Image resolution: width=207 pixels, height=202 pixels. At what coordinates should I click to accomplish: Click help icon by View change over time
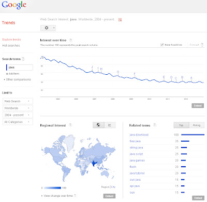(75, 196)
